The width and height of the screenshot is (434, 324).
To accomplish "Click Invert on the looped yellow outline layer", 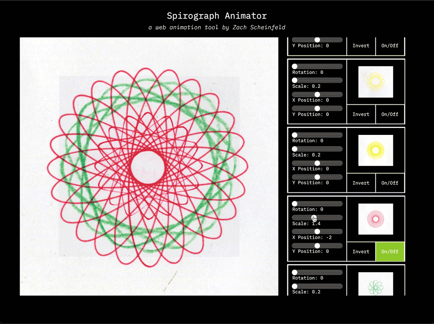I will coord(361,114).
